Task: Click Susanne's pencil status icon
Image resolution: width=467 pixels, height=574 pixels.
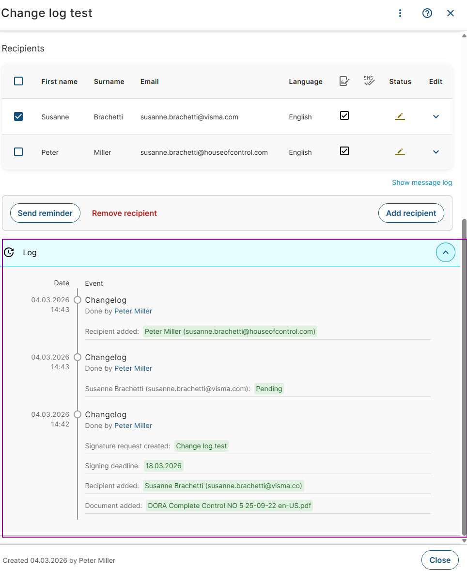Action: [400, 116]
